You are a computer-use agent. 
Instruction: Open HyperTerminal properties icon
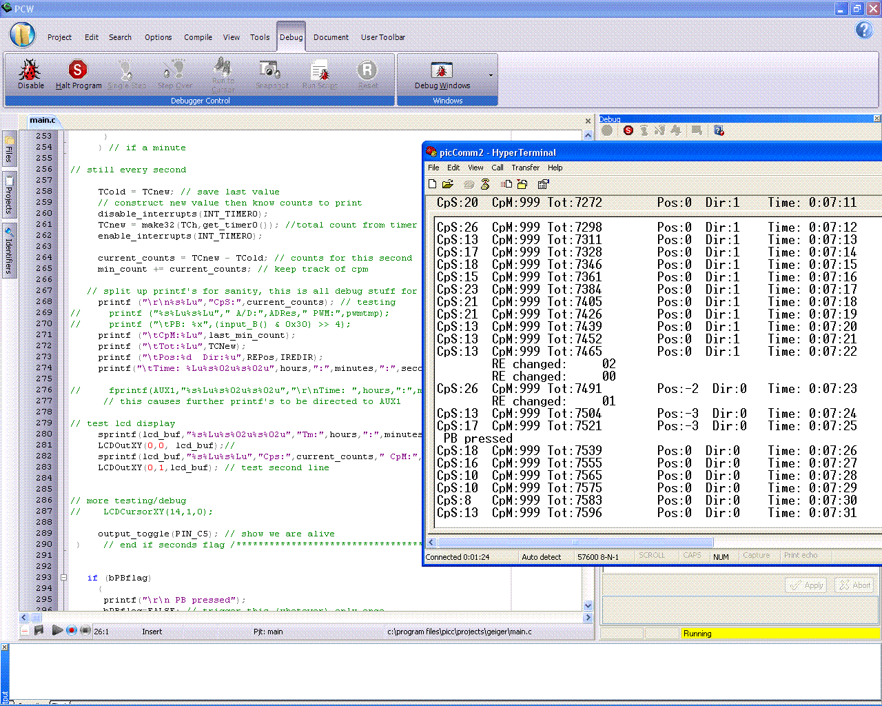[543, 184]
